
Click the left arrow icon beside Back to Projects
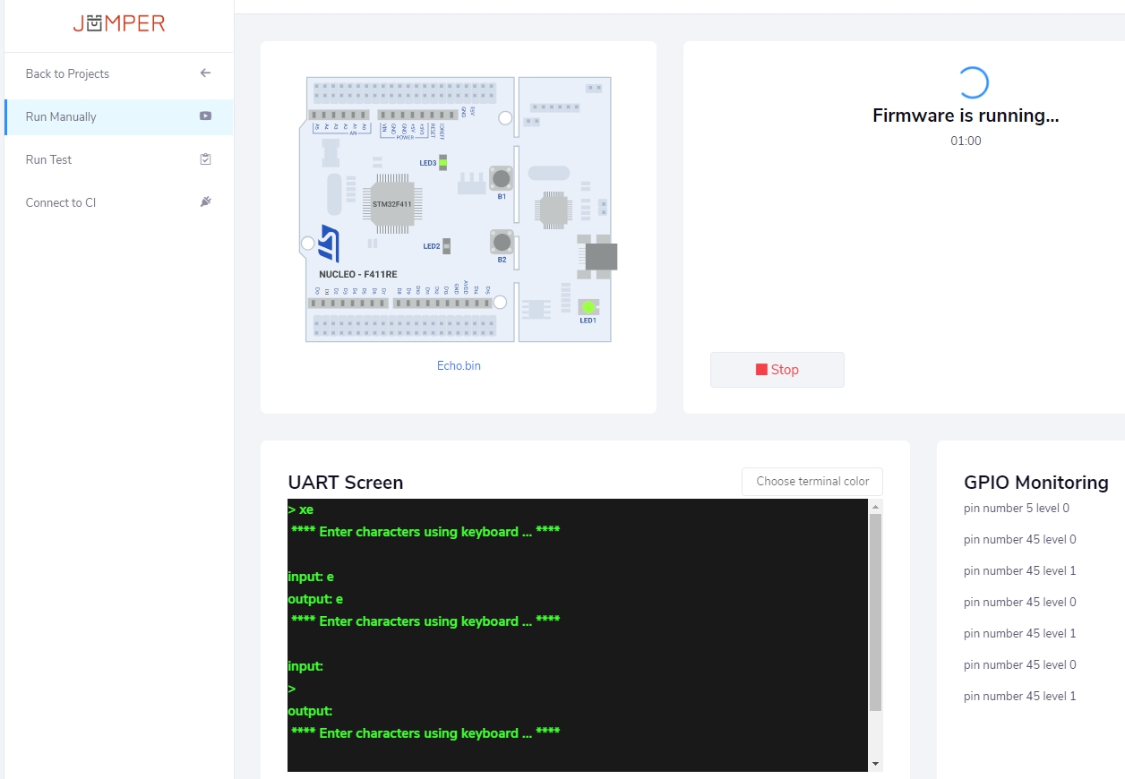tap(205, 73)
